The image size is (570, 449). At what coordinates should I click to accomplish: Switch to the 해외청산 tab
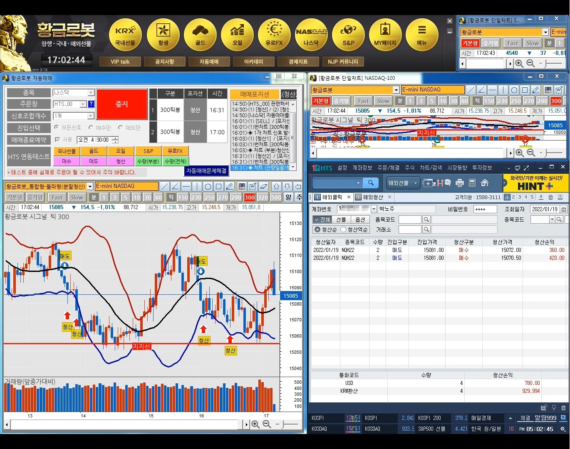point(373,197)
